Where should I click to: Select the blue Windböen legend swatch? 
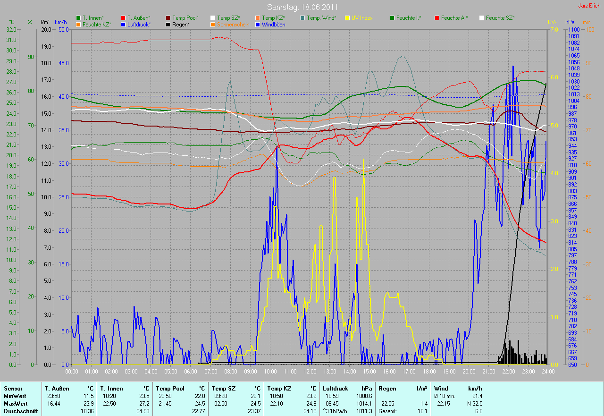pos(258,24)
